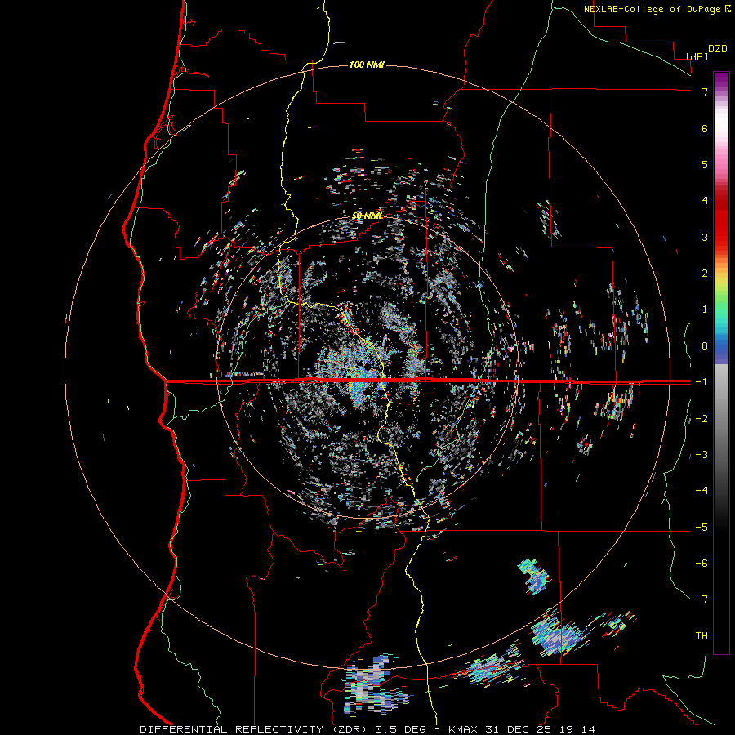
Task: Click the -3 value on the scale
Action: pyautogui.click(x=702, y=455)
